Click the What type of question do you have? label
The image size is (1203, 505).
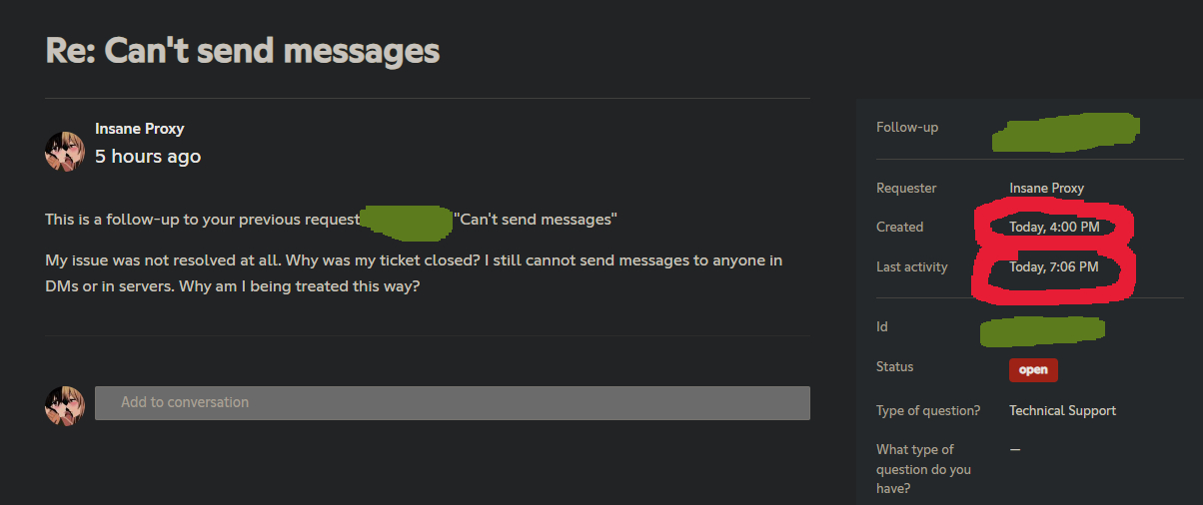click(x=923, y=469)
